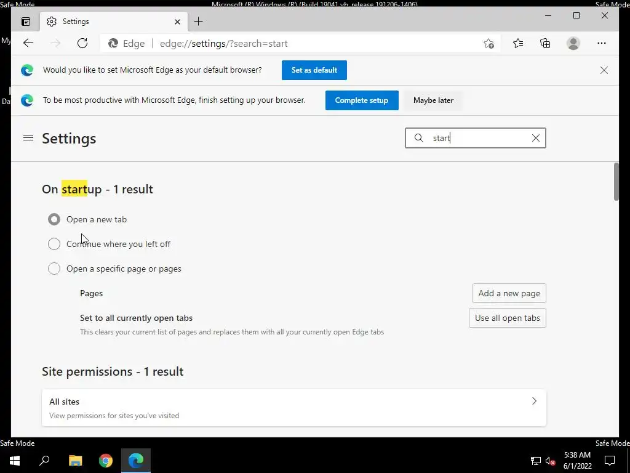Click "On startup - 1 result" heading
The image size is (630, 473).
pos(98,189)
